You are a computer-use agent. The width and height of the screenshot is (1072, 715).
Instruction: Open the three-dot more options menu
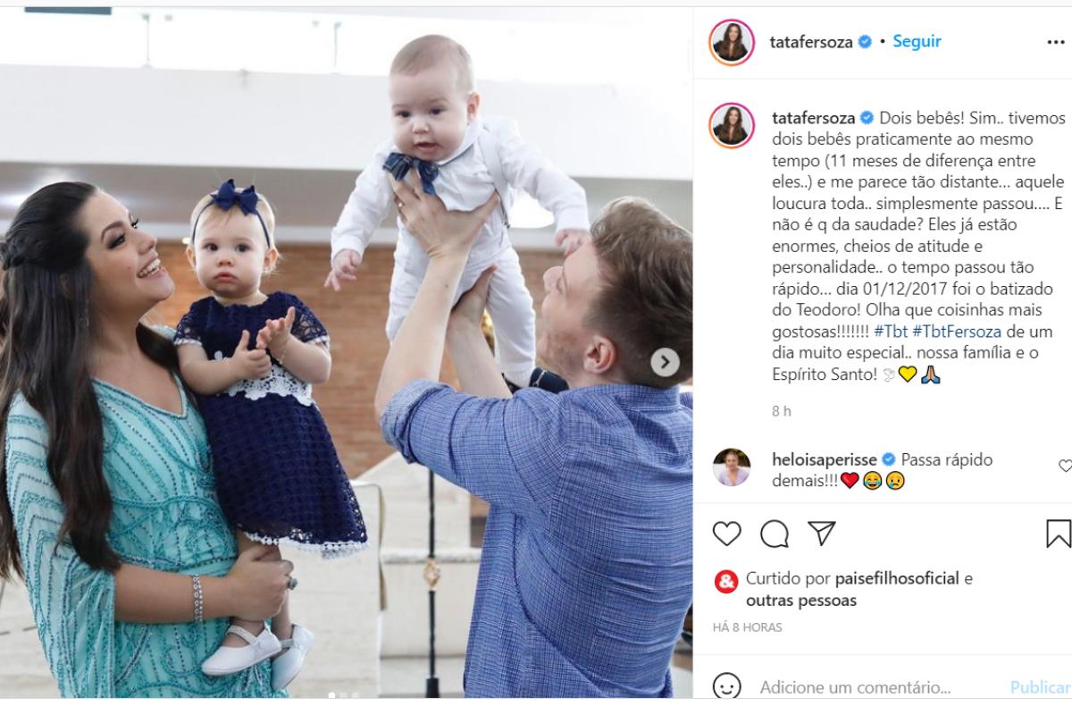tap(1055, 42)
